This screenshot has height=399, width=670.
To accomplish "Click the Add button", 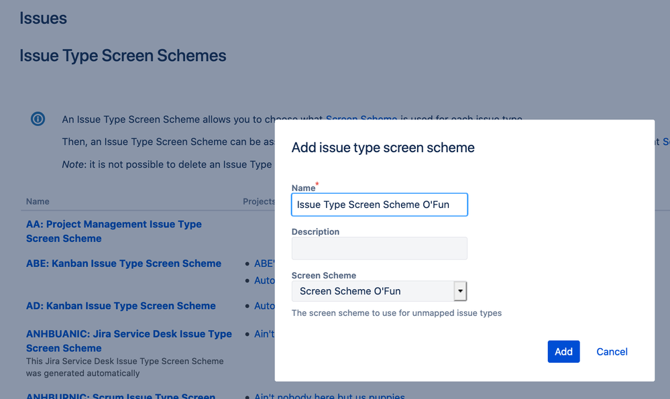I will (563, 351).
